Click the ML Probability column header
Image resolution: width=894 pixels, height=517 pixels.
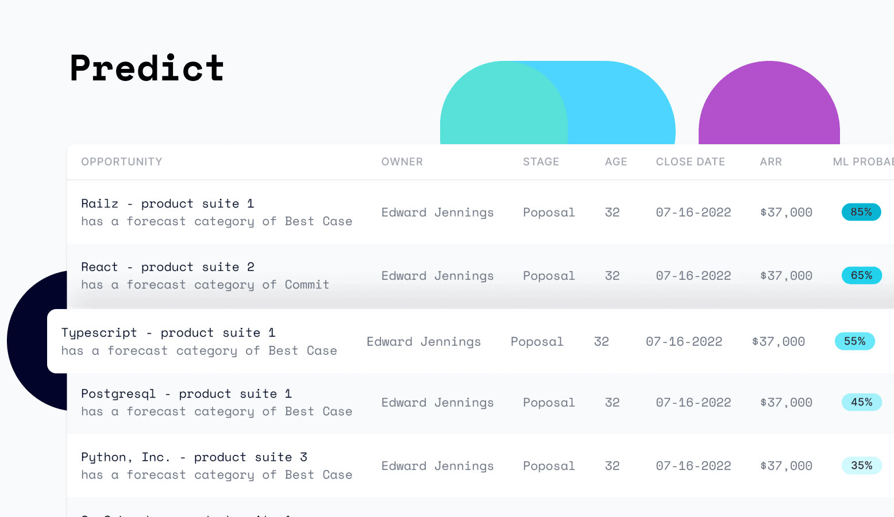pos(863,162)
